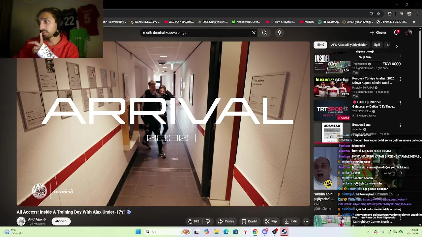Viewport: 422px width, 237px height.
Task: Dislike the video with thumbs down
Action: coord(208,221)
